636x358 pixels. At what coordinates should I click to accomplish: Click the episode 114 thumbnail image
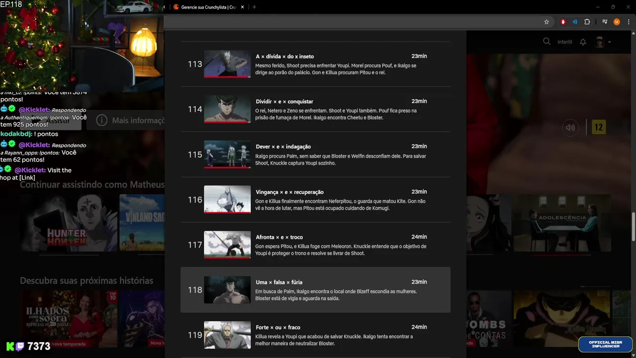click(227, 109)
